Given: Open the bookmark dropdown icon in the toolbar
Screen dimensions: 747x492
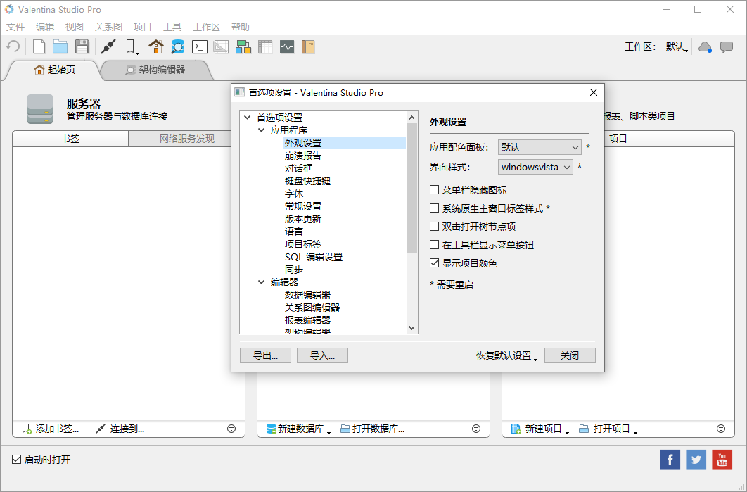Looking at the screenshot, I should click(x=132, y=46).
